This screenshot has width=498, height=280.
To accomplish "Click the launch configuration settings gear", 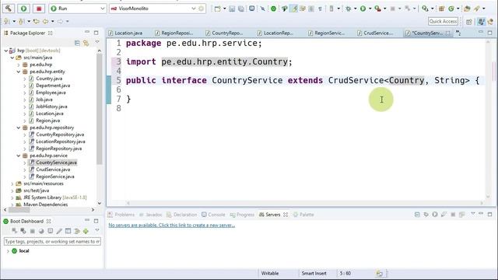I will coord(201,9).
